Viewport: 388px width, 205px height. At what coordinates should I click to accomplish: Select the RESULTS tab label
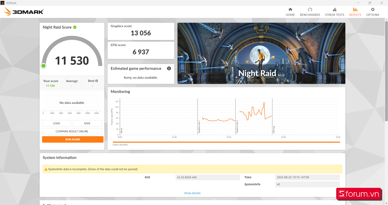tap(355, 15)
